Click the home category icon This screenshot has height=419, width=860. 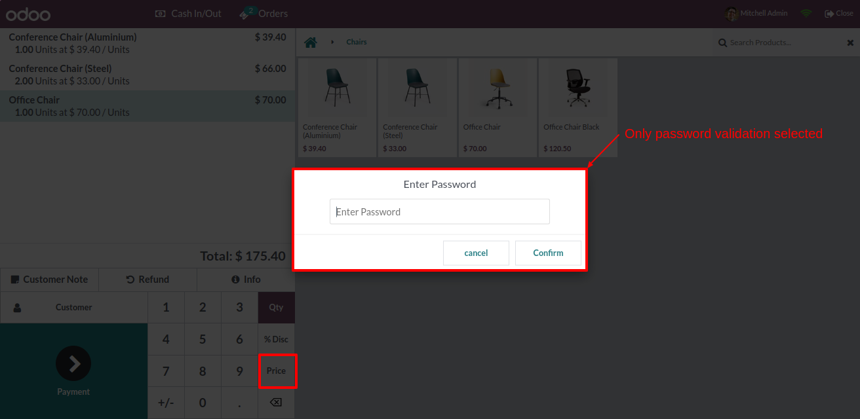[311, 43]
